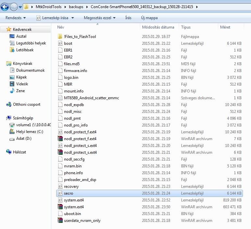Open Asztal in the favorites list
This screenshot has height=229, width=251.
[x=21, y=36]
